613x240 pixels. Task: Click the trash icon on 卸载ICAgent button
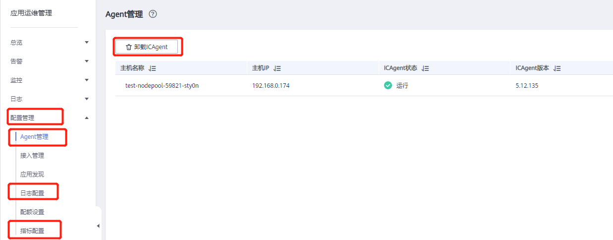pos(129,47)
